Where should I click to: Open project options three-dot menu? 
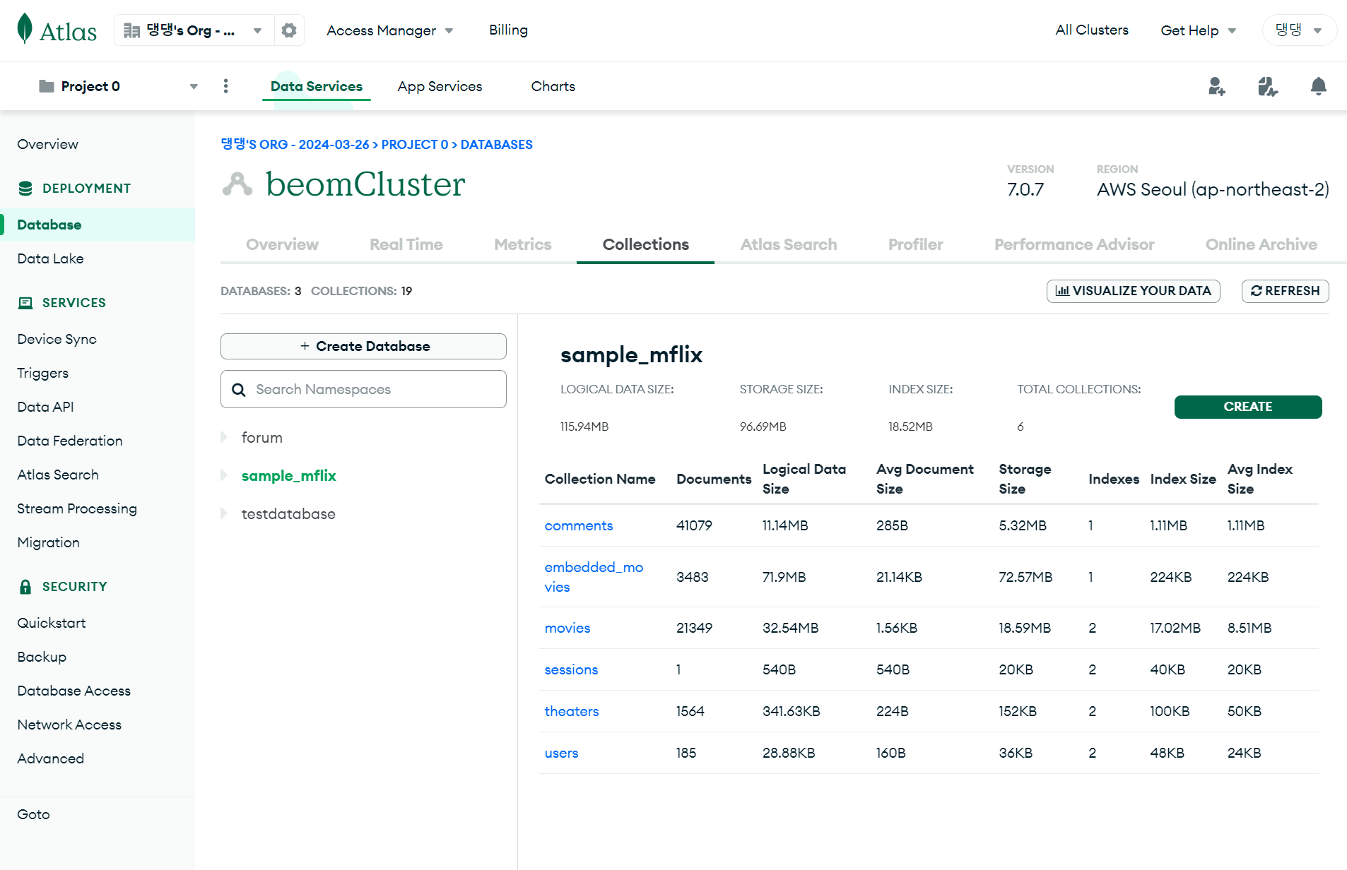[x=225, y=86]
